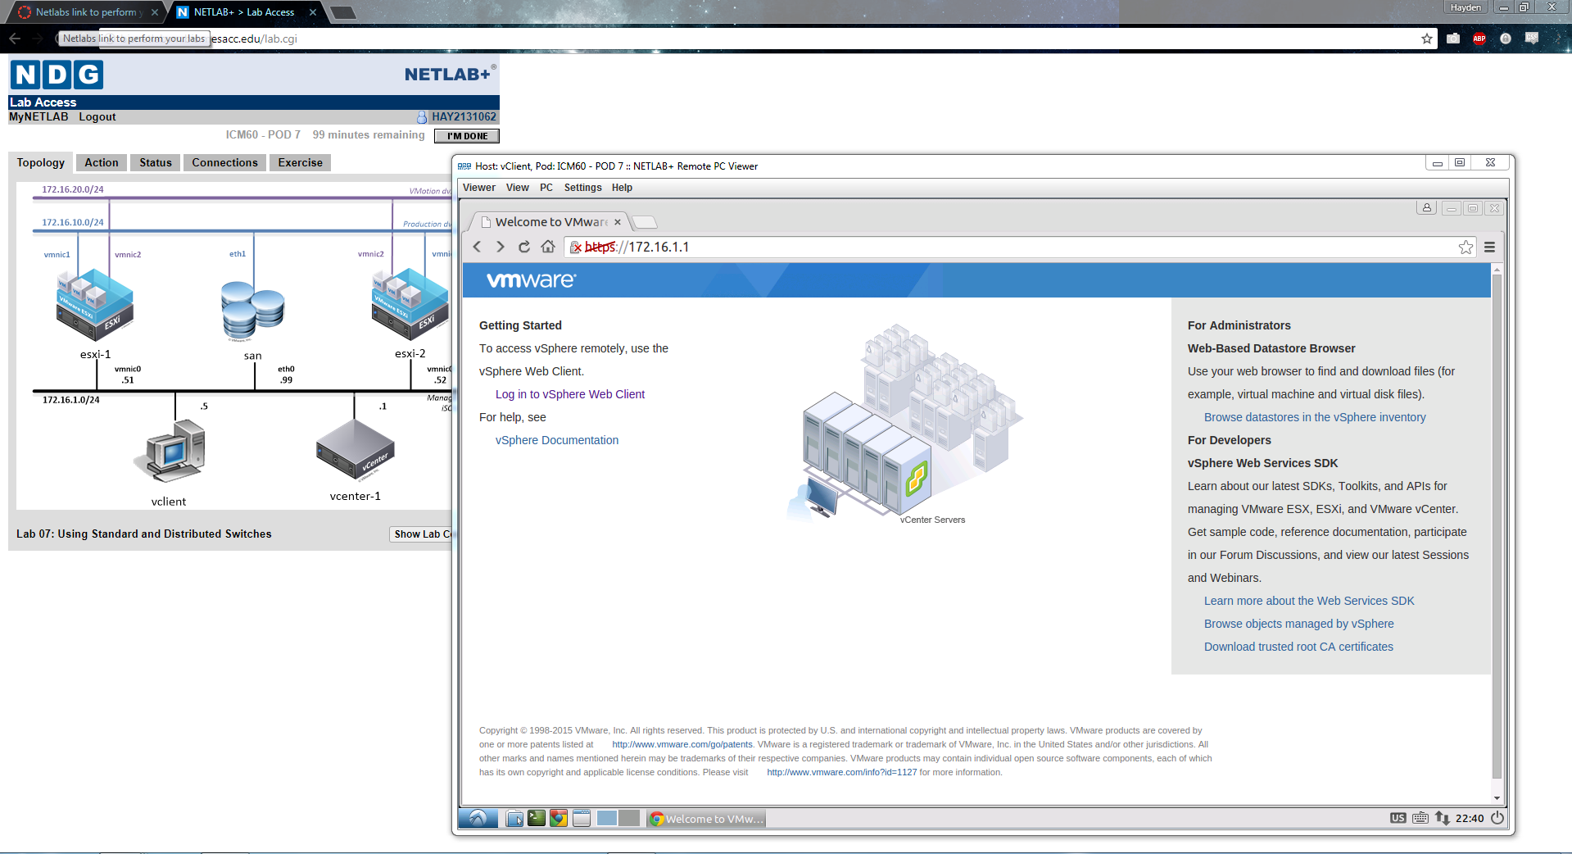Open the inner browser user profile button

click(x=1426, y=208)
